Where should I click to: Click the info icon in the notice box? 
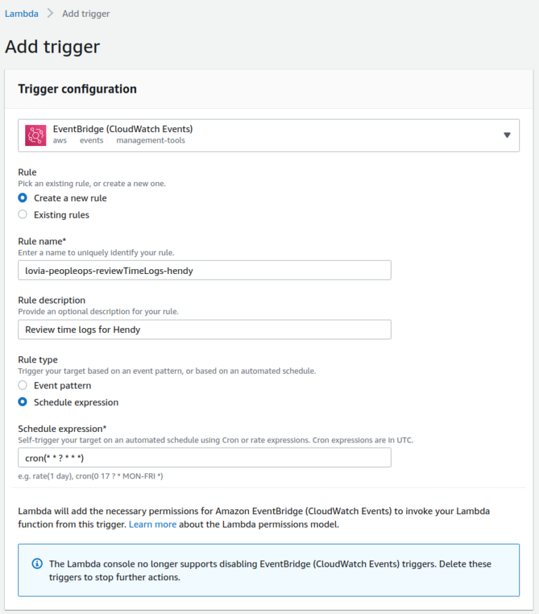(x=37, y=564)
